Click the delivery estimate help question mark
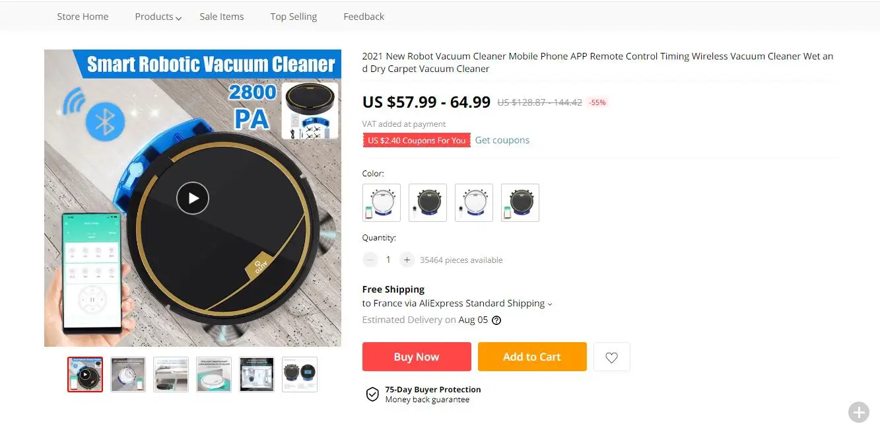This screenshot has height=428, width=880. point(496,320)
